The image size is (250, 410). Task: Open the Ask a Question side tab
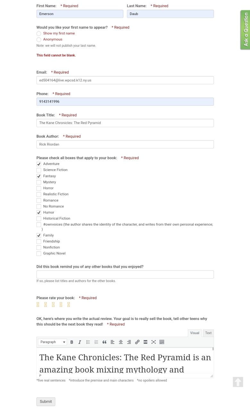tap(245, 30)
